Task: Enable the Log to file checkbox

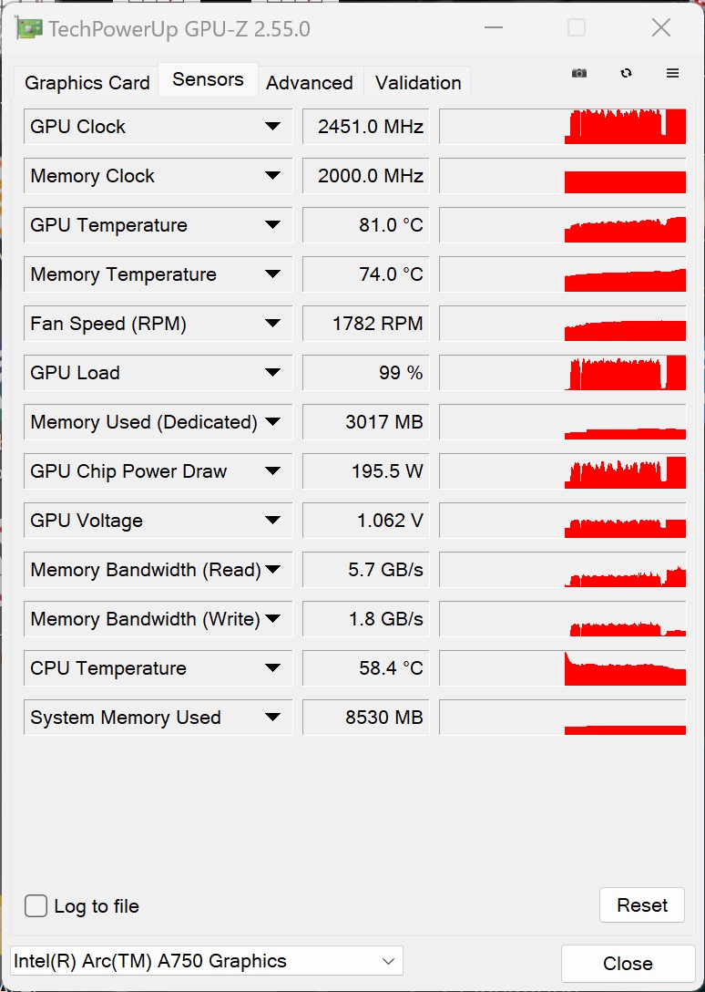Action: pyautogui.click(x=36, y=905)
